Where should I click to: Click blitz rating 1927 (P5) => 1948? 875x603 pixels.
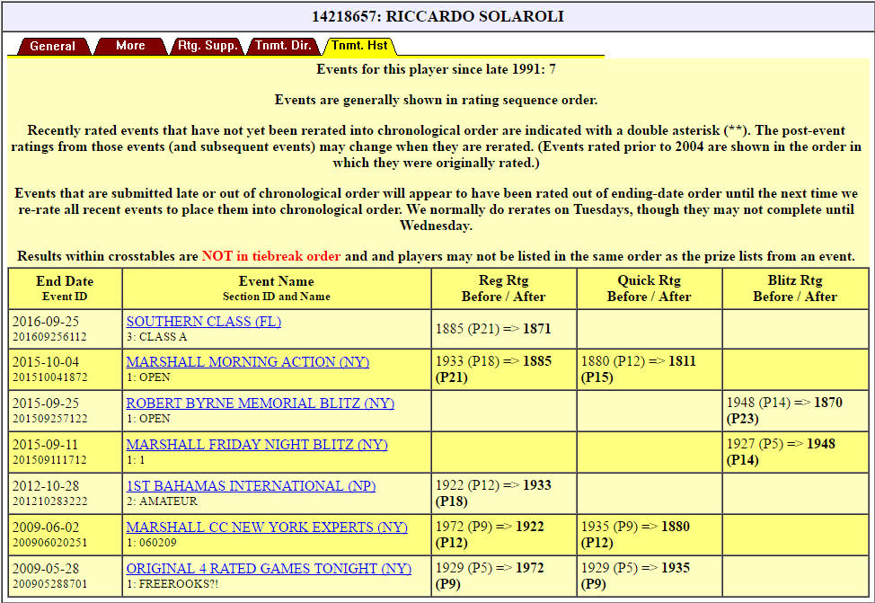coord(782,452)
